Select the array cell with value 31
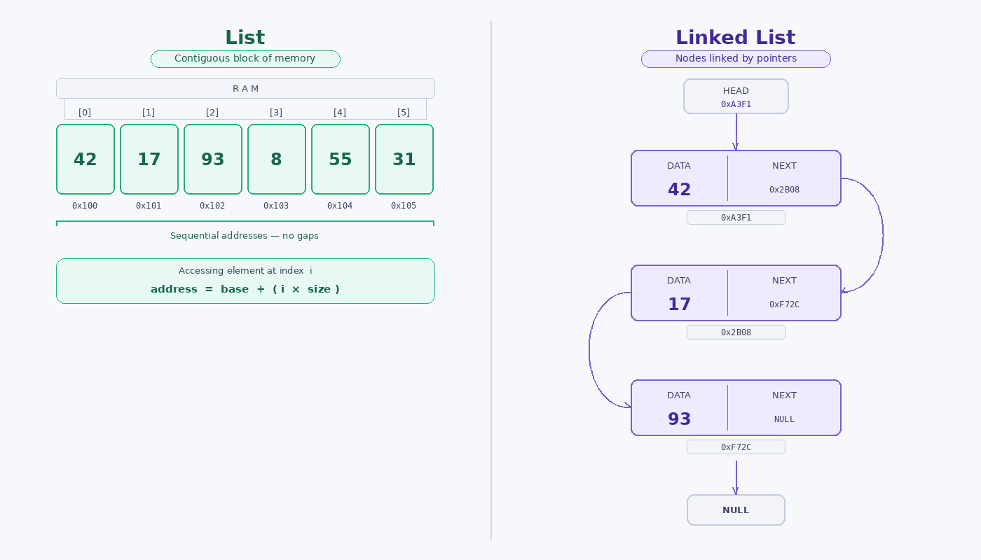The height and width of the screenshot is (560, 981). [x=404, y=160]
